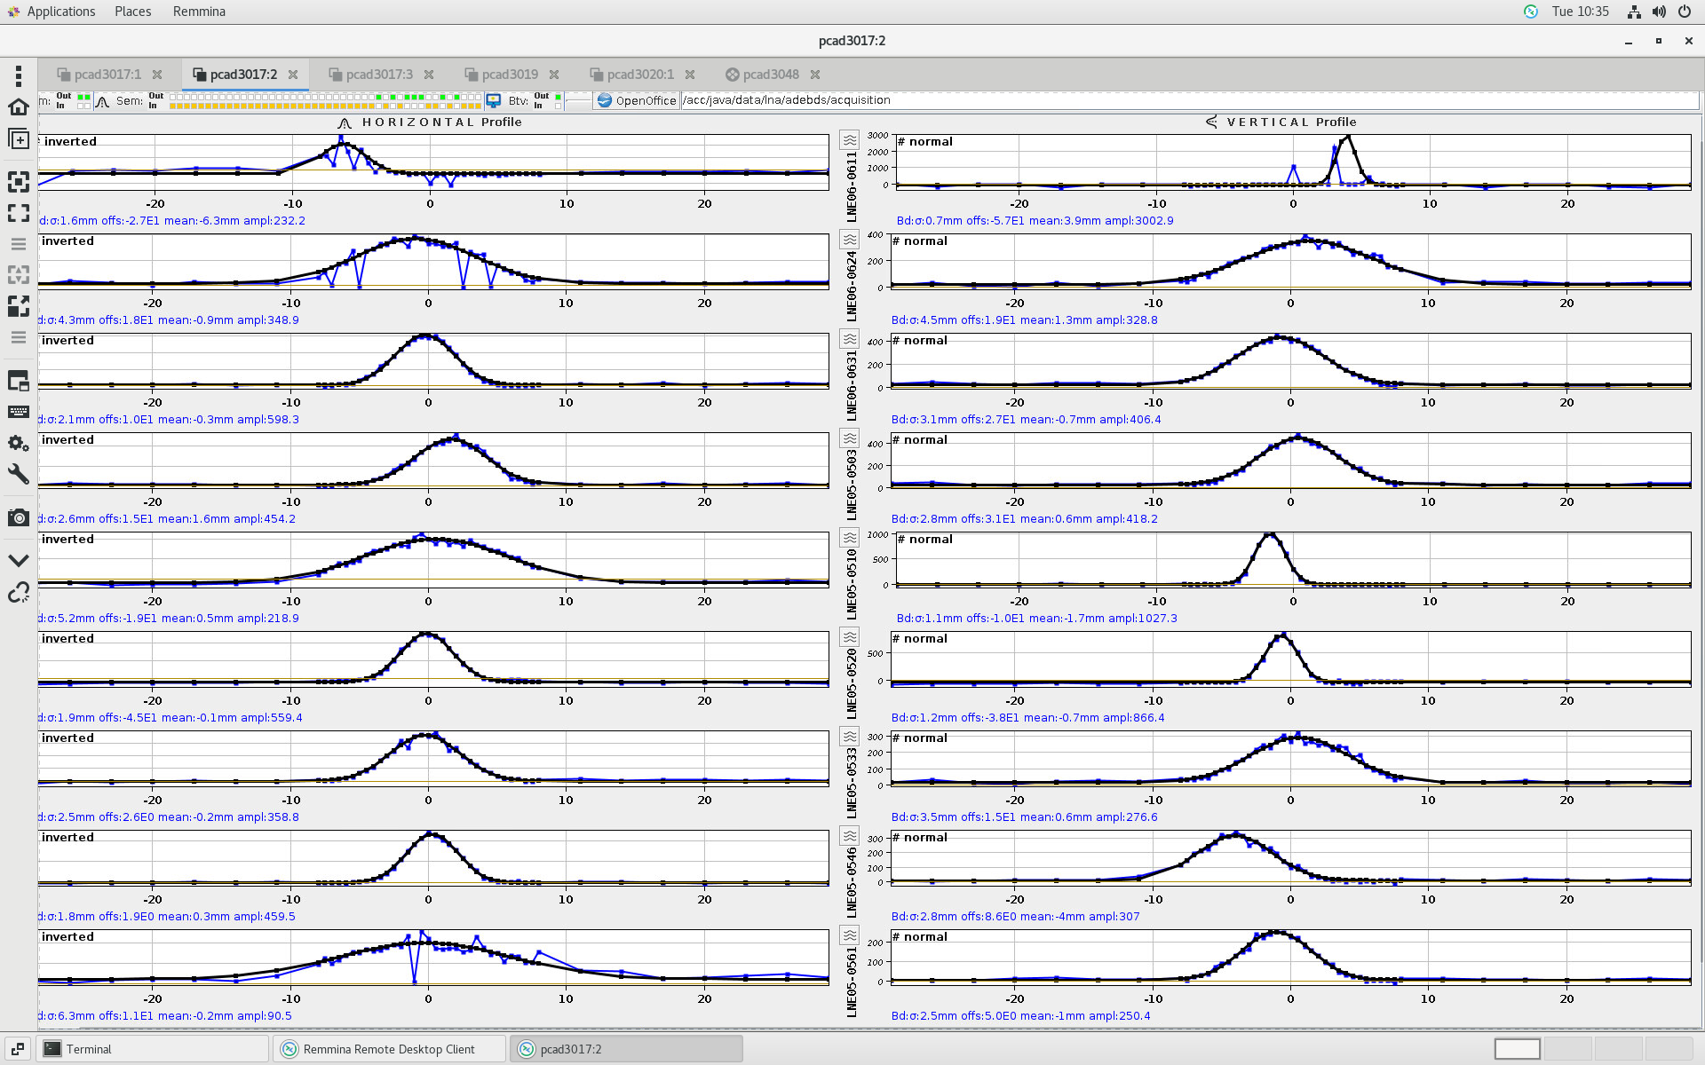The image size is (1705, 1065).
Task: Switch to the pcad3019 tab
Action: coord(510,75)
